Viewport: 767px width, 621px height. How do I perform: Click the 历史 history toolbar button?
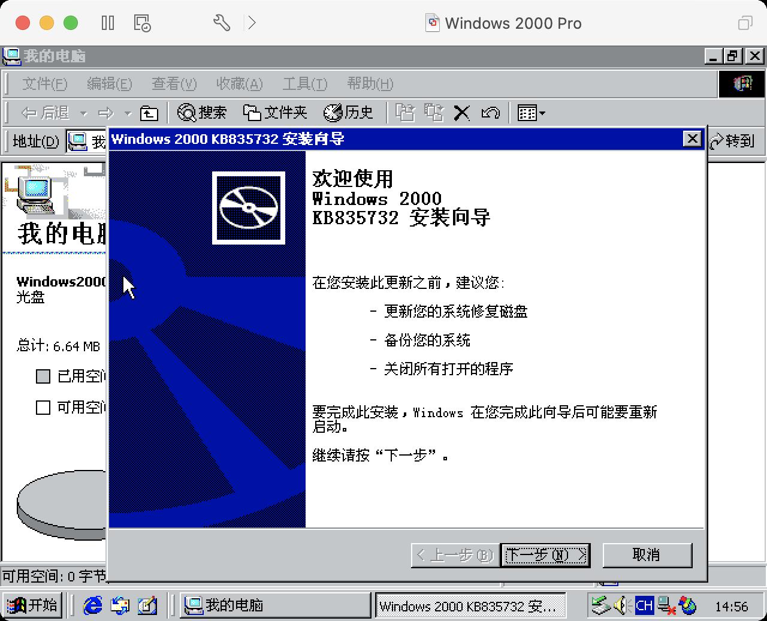[x=348, y=113]
